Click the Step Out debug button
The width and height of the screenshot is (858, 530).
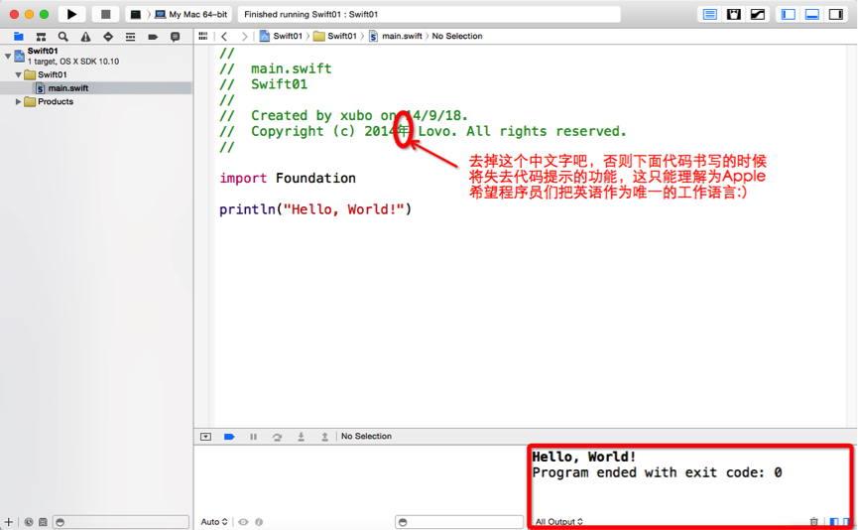(x=324, y=437)
